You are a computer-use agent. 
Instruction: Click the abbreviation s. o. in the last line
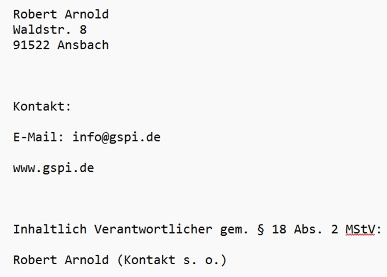(201, 260)
